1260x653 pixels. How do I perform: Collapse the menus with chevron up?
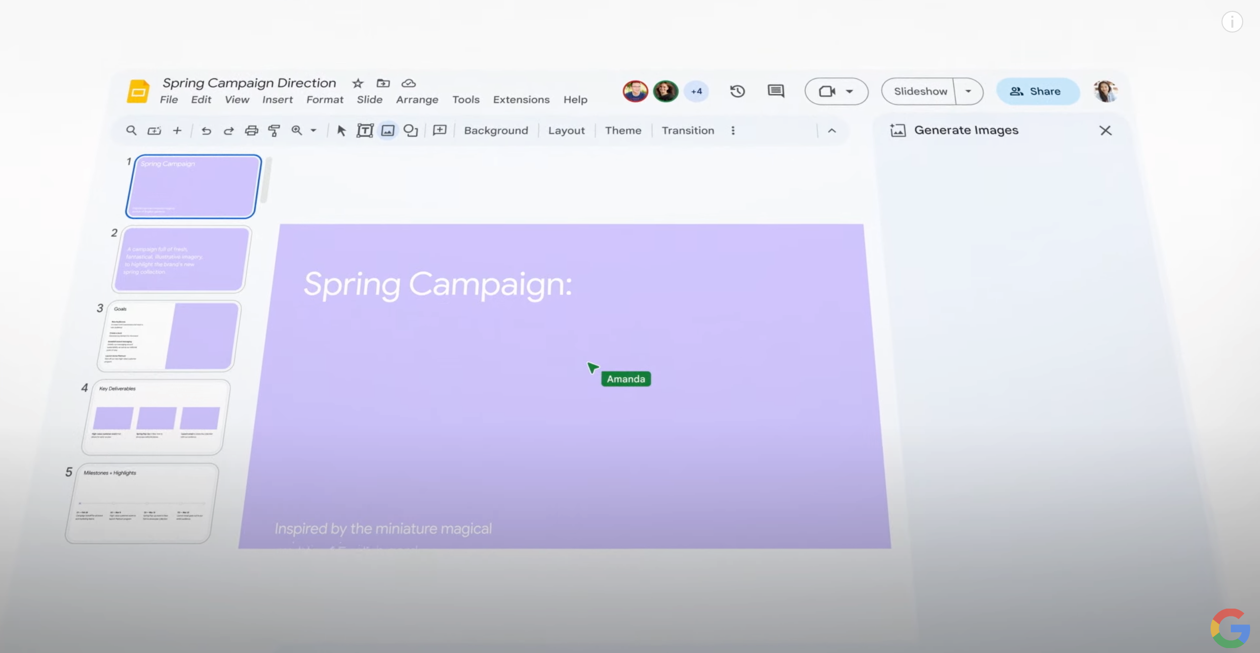coord(832,131)
